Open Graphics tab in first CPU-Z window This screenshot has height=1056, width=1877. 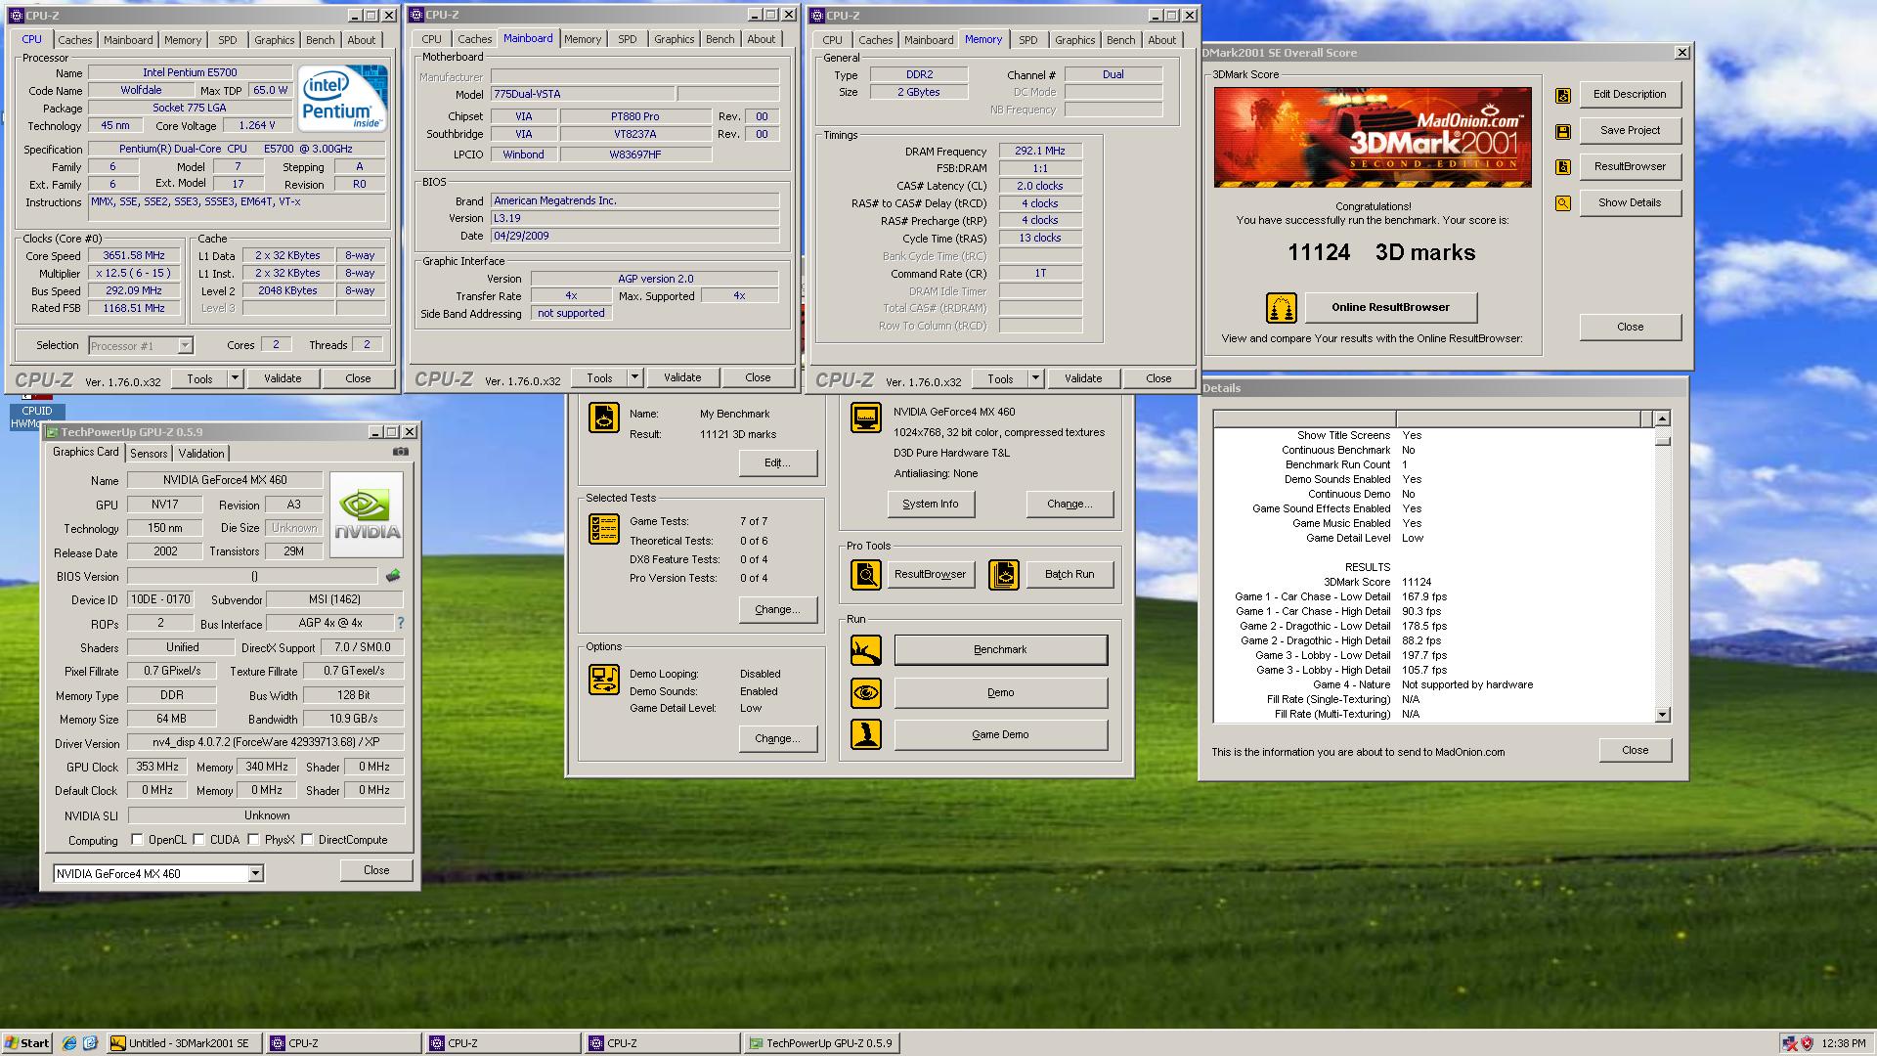(x=274, y=40)
